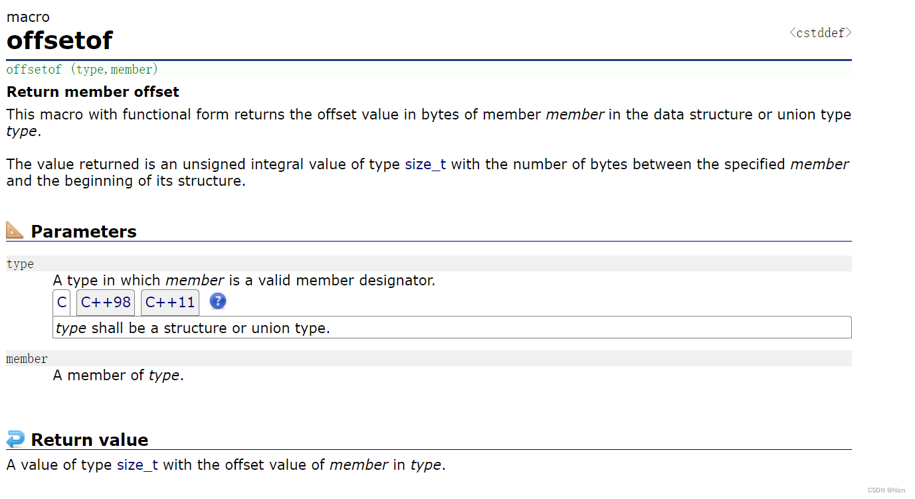915x499 pixels.
Task: Follow size_t link under Return value
Action: point(138,464)
